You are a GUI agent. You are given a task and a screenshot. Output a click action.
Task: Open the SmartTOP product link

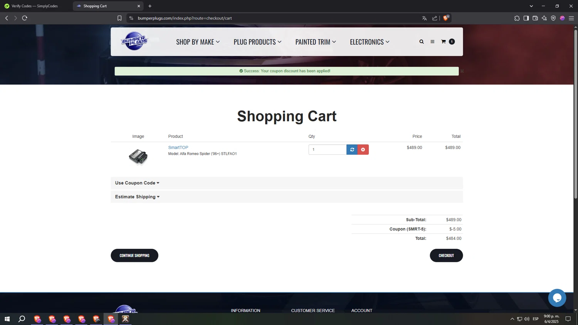coord(178,147)
